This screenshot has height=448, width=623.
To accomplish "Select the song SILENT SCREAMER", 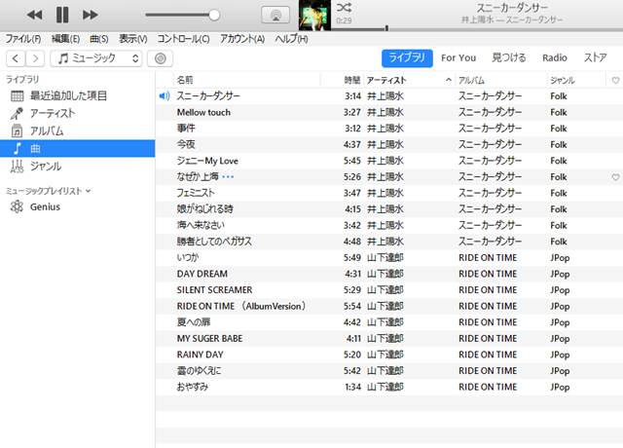I will [x=214, y=290].
